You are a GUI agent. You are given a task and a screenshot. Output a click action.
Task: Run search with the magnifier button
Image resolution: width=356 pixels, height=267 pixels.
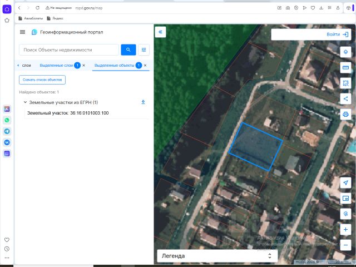(x=128, y=50)
